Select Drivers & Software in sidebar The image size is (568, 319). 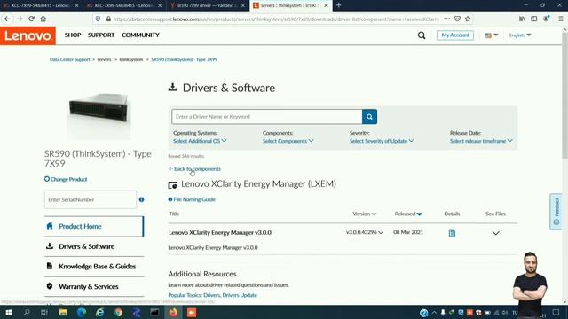pyautogui.click(x=94, y=246)
